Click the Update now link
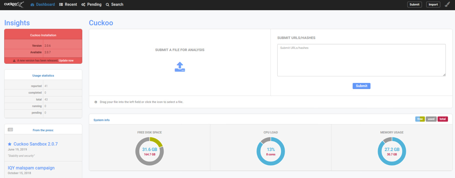 [x=66, y=60]
